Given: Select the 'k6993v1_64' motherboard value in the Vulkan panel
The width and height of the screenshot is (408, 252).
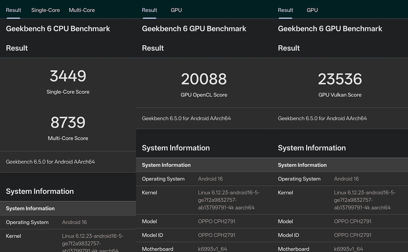Looking at the screenshot, I should pyautogui.click(x=349, y=249).
